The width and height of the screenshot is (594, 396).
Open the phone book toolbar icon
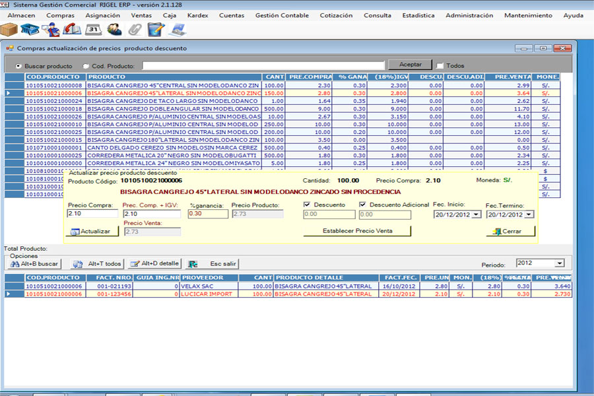tap(72, 29)
